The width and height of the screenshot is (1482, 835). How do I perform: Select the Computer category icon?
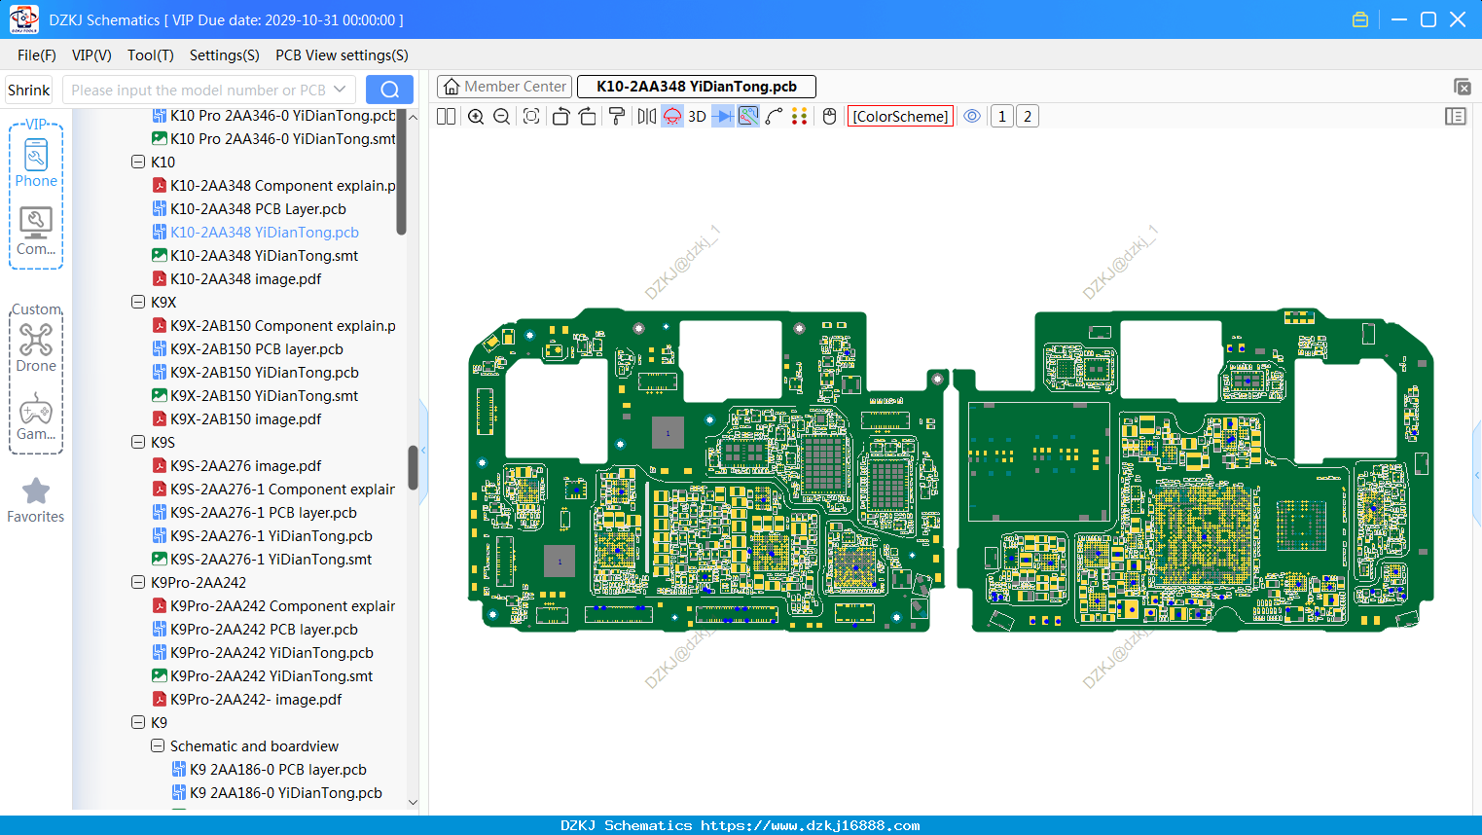[36, 231]
